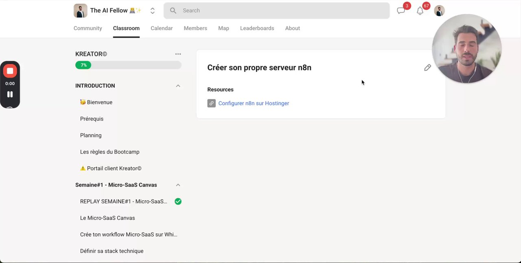The image size is (521, 263).
Task: Open the user profile avatar
Action: 439,11
